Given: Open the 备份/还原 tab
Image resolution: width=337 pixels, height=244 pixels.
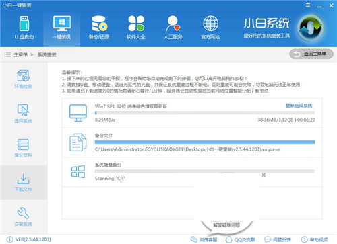Looking at the screenshot, I should (99, 28).
